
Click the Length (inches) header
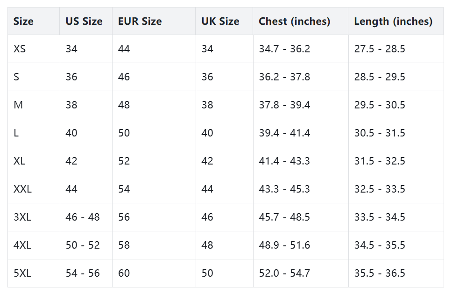393,21
